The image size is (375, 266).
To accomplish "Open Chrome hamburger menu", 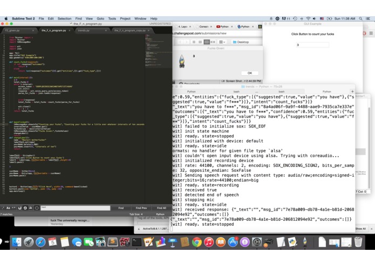I will [371, 33].
